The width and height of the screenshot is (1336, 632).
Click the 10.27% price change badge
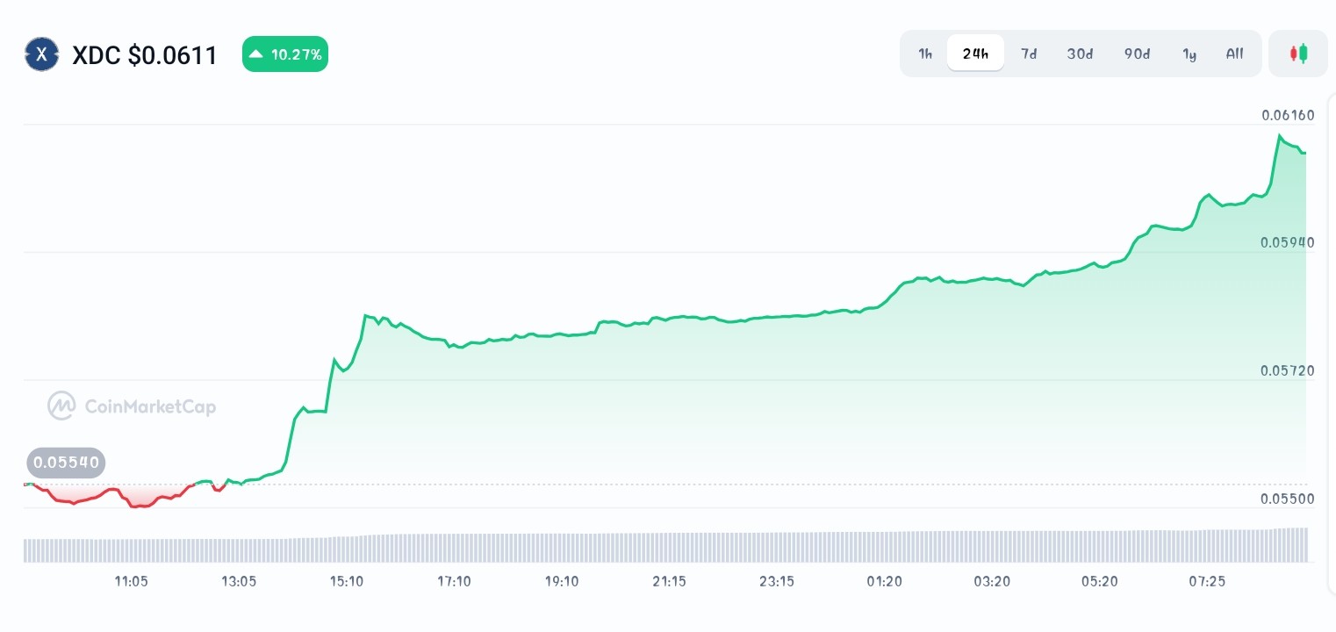point(285,54)
